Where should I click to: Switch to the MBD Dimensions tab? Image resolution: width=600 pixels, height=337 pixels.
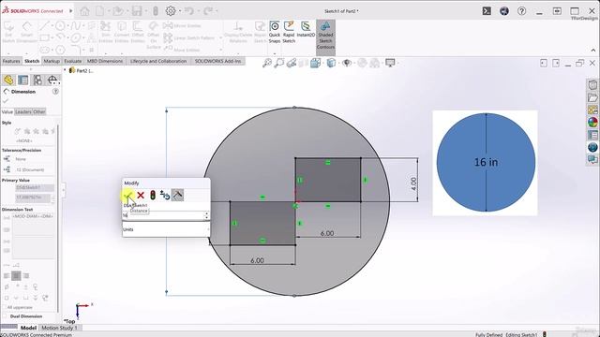click(x=105, y=61)
